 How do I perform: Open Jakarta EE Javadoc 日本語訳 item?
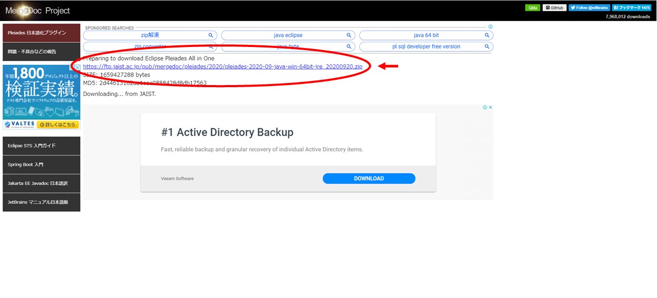coord(42,183)
